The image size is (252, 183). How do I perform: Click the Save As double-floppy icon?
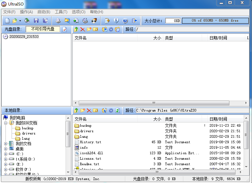(x=45, y=21)
